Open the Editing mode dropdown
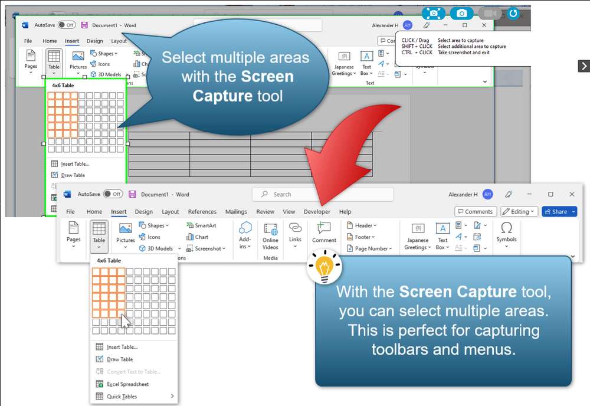This screenshot has height=406, width=590. tap(519, 211)
